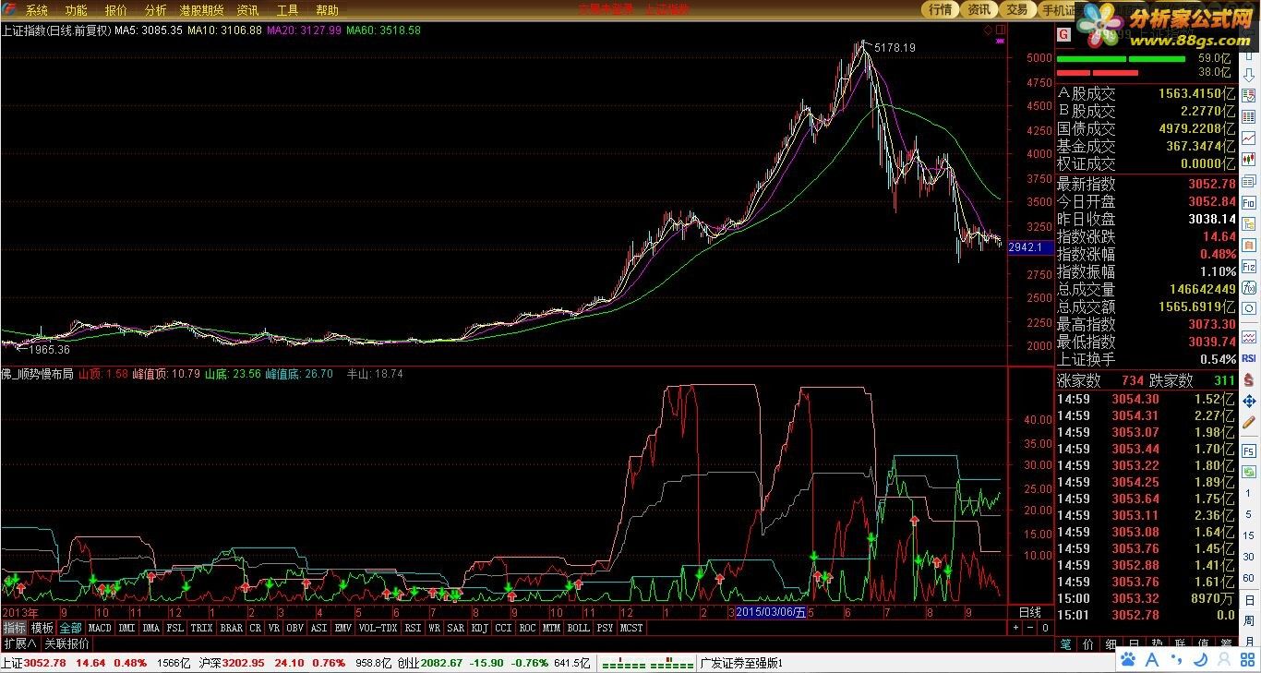Click 广发证券至强版1 in status bar
1261x673 pixels.
pyautogui.click(x=741, y=663)
